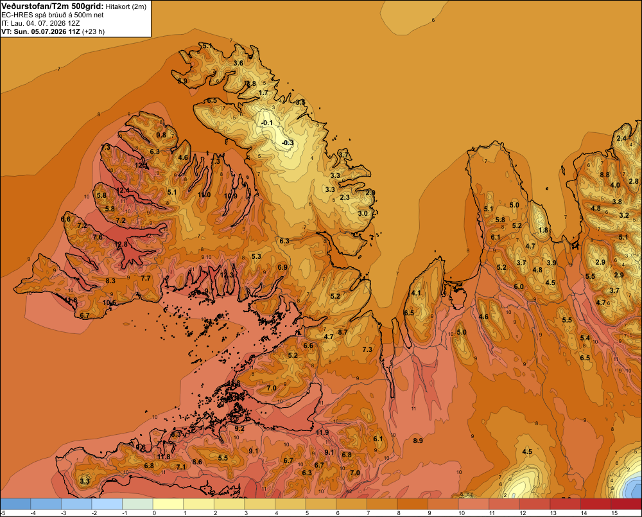Viewport: 642px width, 517px height.
Task: Click the title "Veðurstofan/T2m 500grid:"
Action: (x=53, y=6)
